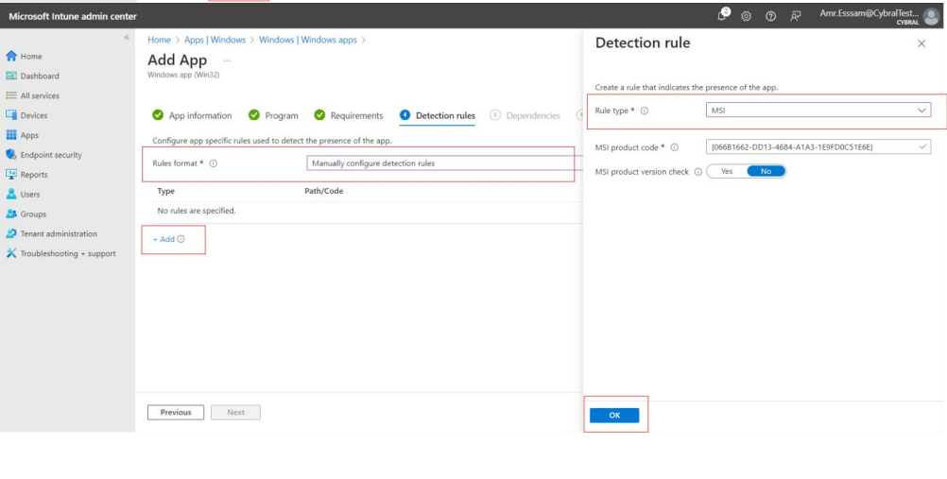Switch to the Requirements step tab
The height and width of the screenshot is (479, 947).
[x=349, y=116]
